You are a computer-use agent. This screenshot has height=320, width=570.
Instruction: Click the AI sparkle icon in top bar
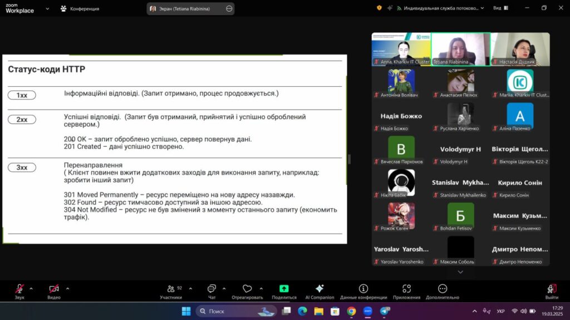390,8
